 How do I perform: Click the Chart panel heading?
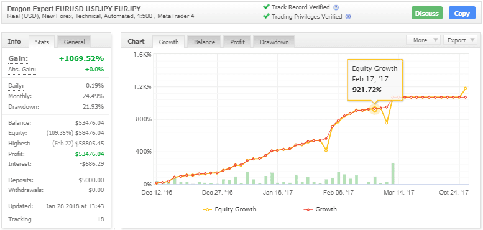point(136,41)
